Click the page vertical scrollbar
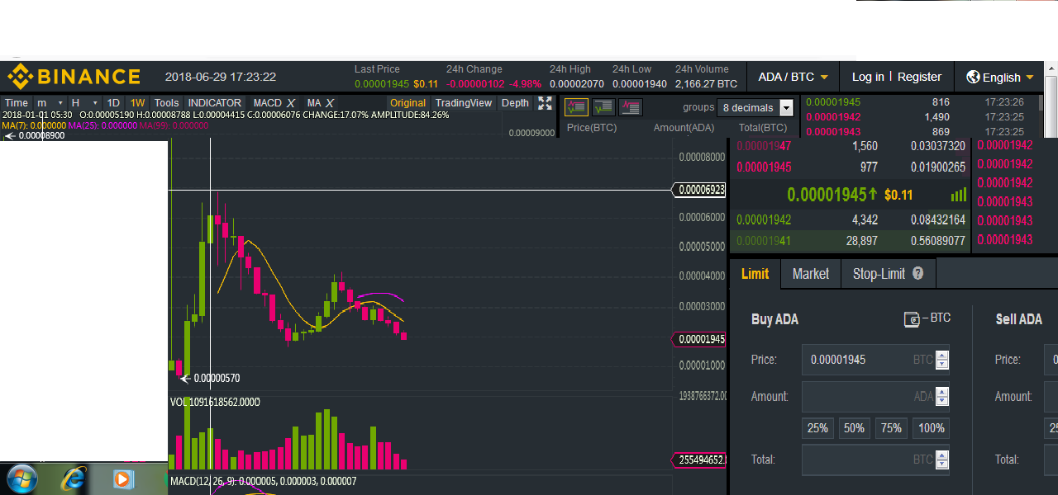 [1051, 107]
